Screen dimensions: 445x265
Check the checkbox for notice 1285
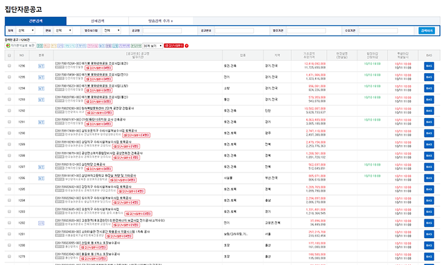pyautogui.click(x=9, y=189)
